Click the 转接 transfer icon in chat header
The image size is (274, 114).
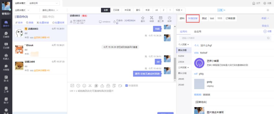tap(151, 19)
